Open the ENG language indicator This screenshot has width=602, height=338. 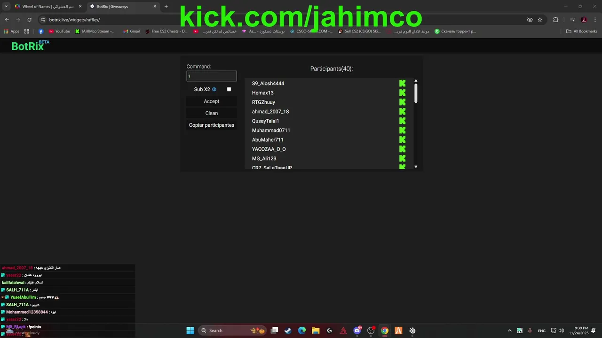(x=542, y=330)
